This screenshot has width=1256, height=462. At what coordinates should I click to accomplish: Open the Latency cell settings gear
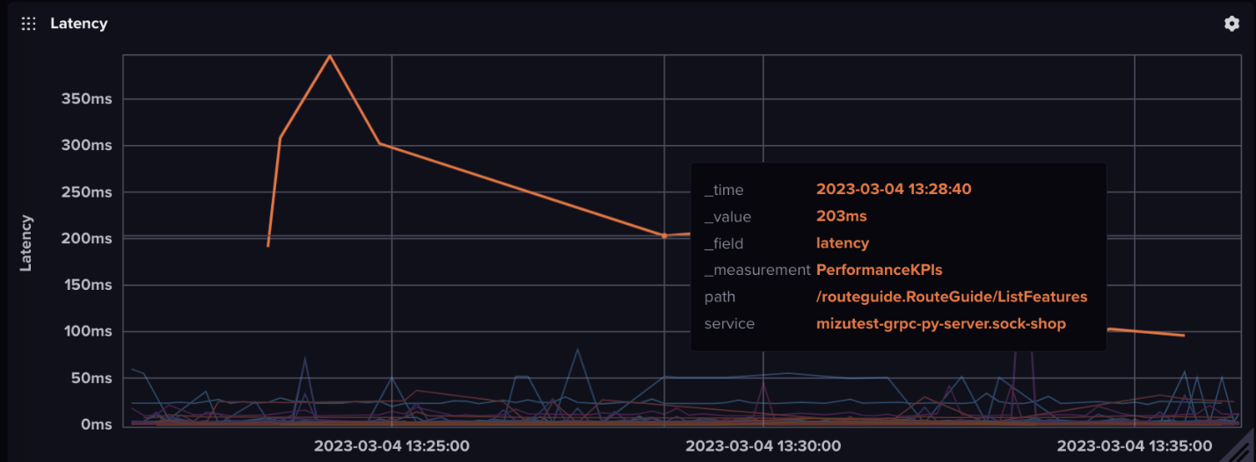pos(1231,24)
